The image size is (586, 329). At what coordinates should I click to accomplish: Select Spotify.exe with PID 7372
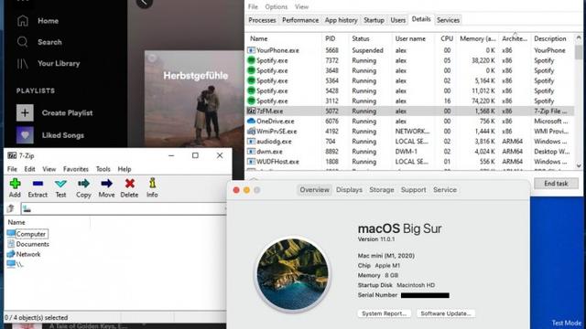410,60
